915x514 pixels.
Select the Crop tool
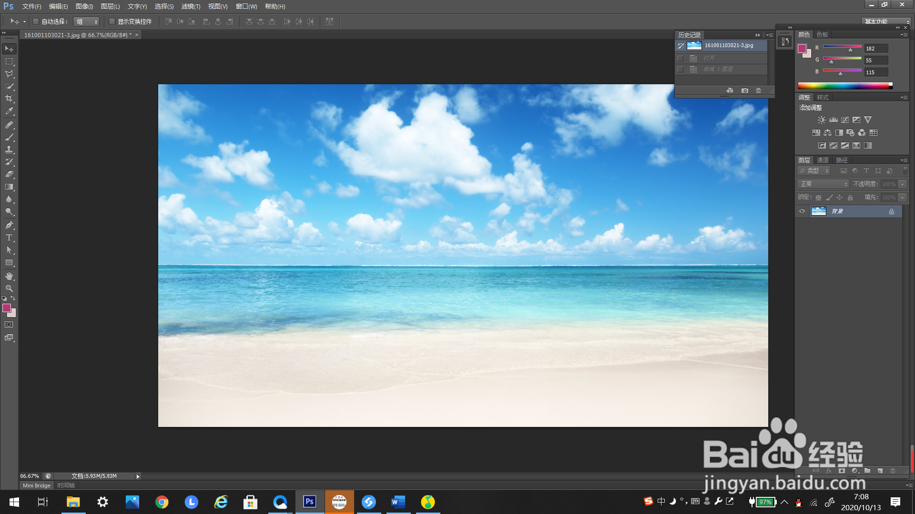tap(9, 99)
